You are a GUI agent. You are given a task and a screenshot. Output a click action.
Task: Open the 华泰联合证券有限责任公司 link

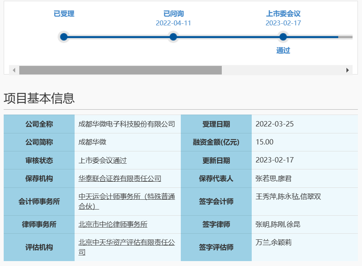pos(120,178)
